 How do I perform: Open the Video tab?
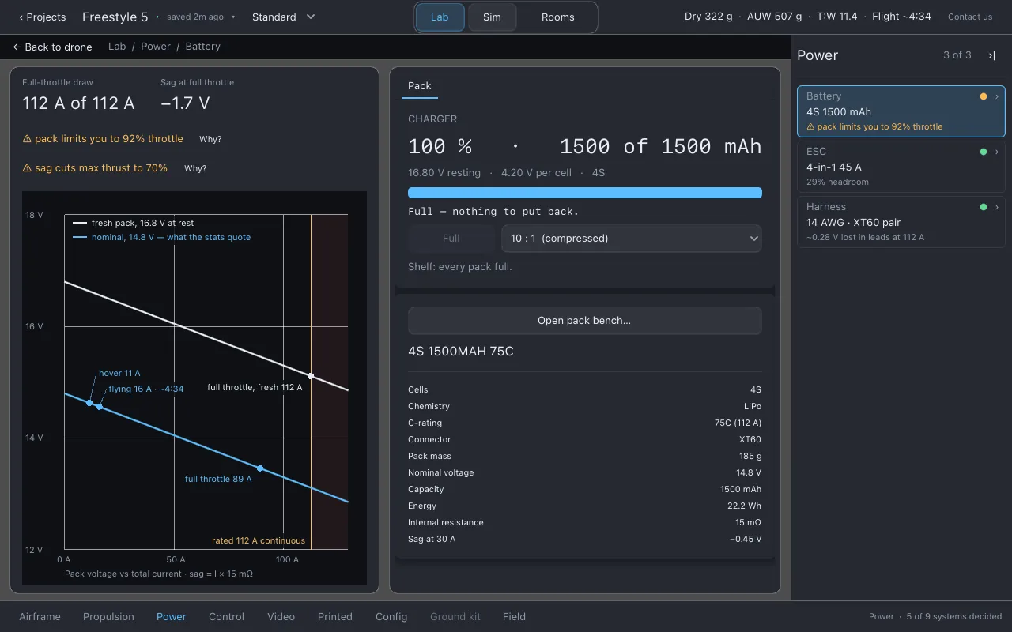[x=281, y=617]
